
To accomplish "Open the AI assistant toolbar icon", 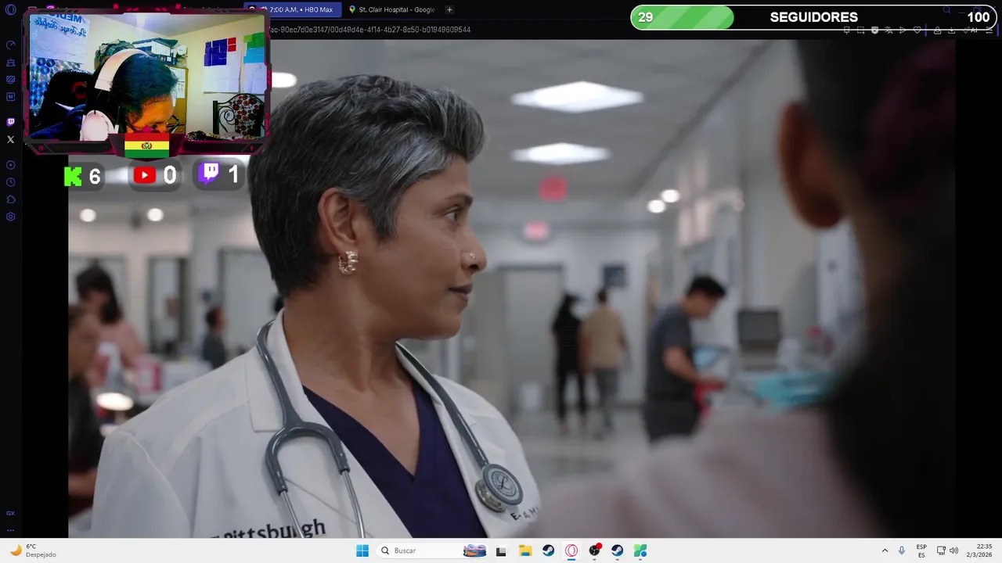I will click(x=971, y=30).
